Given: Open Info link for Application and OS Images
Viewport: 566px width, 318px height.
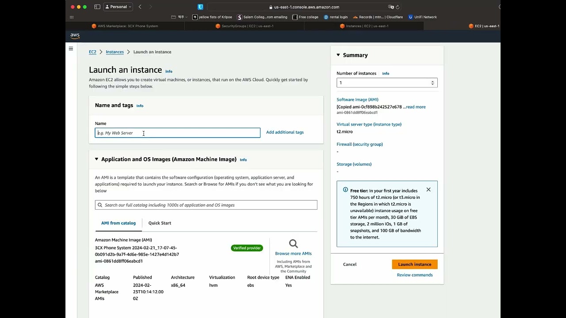Looking at the screenshot, I should tap(243, 160).
